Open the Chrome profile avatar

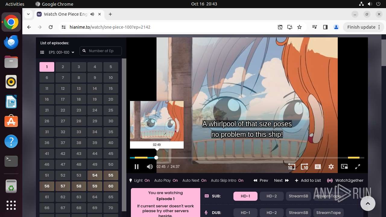tap(336, 27)
